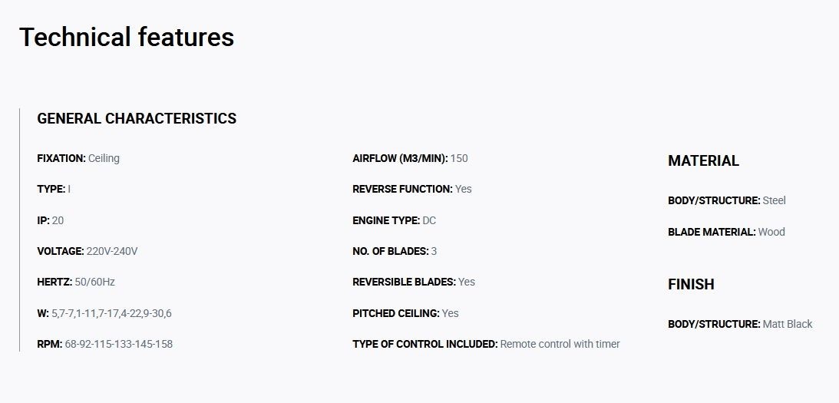
Task: Click Remote control with timer value
Action: click(560, 344)
